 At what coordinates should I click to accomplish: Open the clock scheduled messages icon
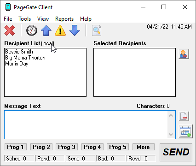pyautogui.click(x=32, y=30)
